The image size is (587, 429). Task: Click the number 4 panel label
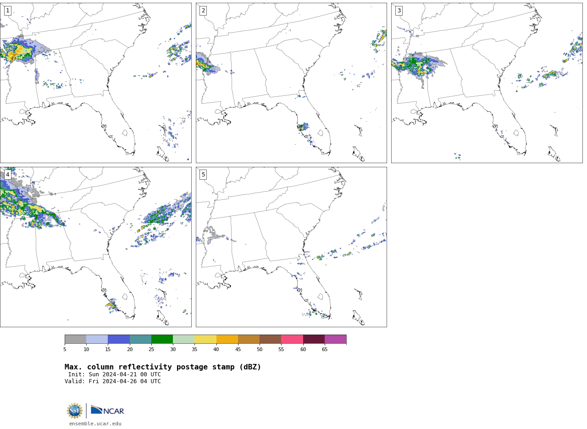click(x=7, y=175)
